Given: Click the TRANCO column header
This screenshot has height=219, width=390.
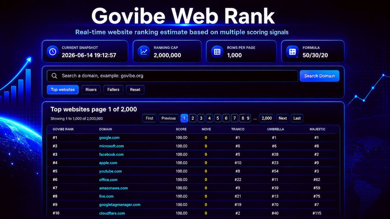Looking at the screenshot, I should click(238, 129).
